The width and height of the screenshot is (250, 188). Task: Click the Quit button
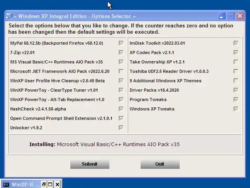[160, 164]
